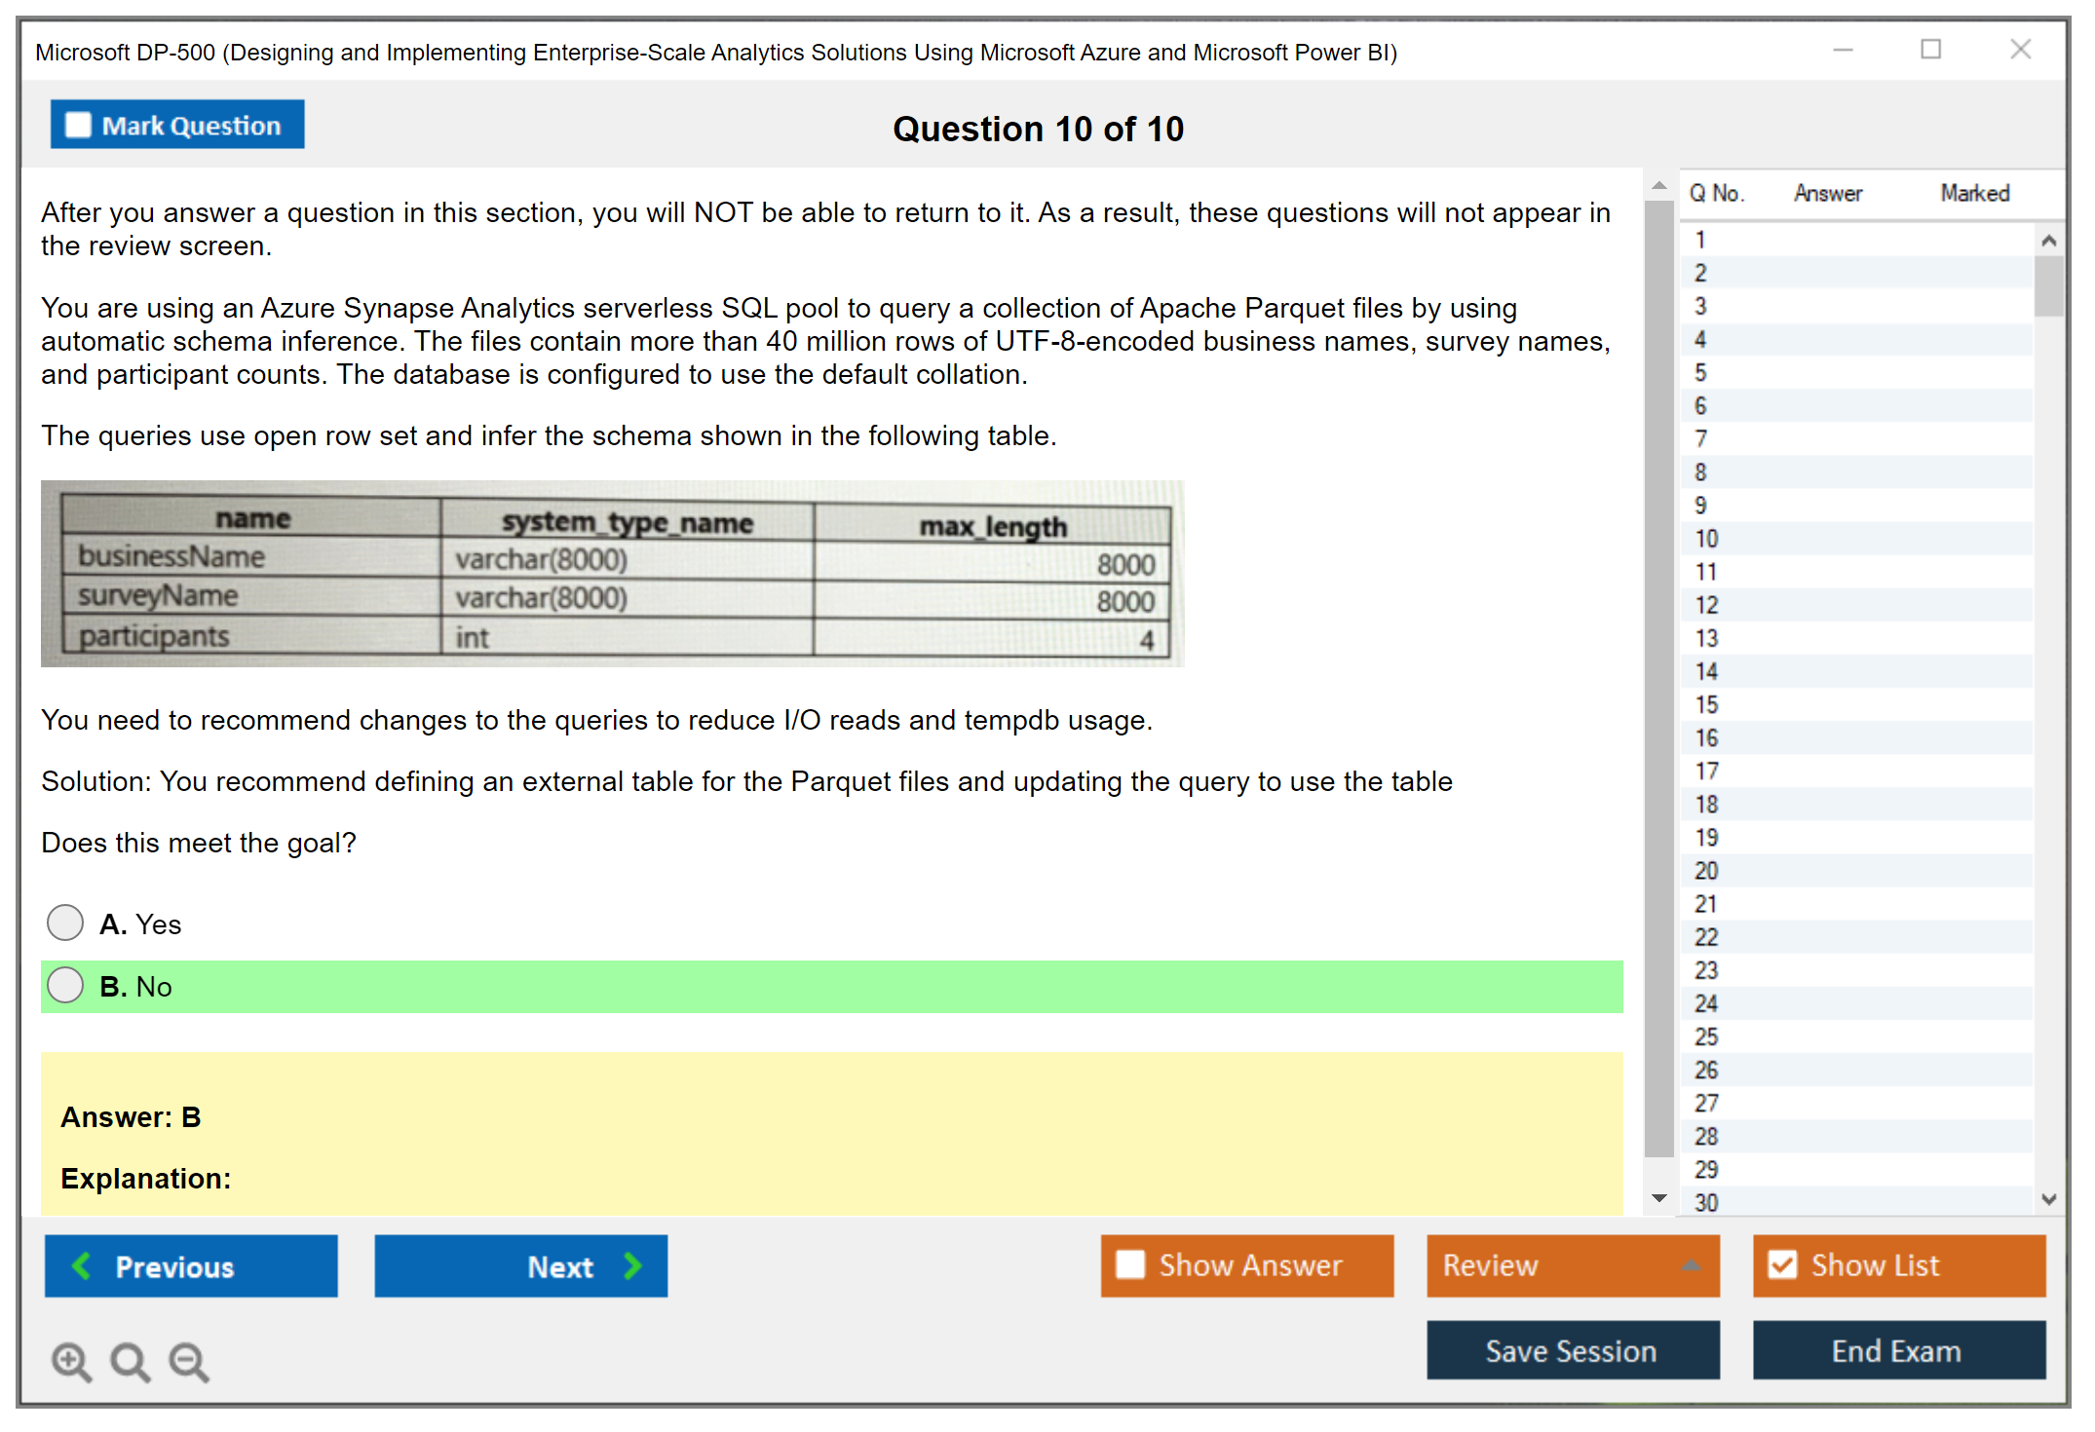2095x1432 pixels.
Task: Click the reset zoom magnifier icon
Action: 130,1361
